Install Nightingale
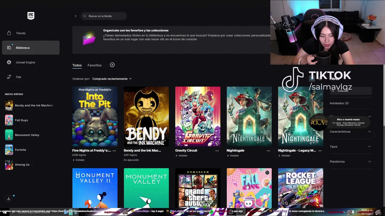Screen dimensions: 385x216 pyautogui.click(x=233, y=155)
